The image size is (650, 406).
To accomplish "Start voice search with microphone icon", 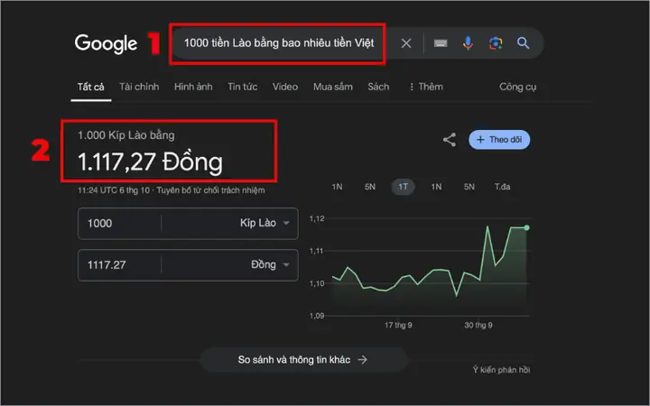I will click(468, 43).
